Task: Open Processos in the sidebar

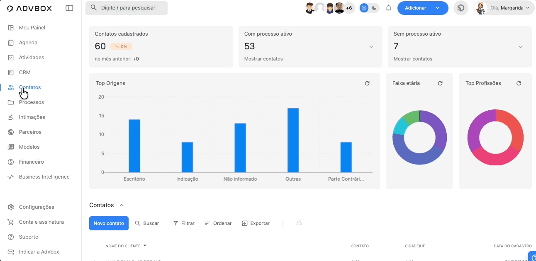Action: (x=31, y=102)
